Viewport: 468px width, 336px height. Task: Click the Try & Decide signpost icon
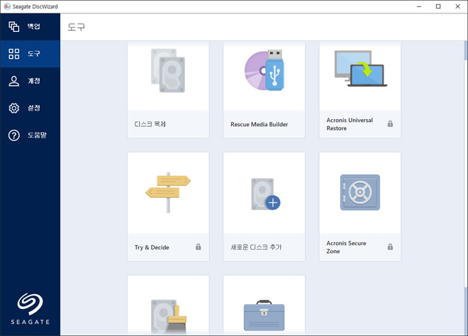coord(168,193)
